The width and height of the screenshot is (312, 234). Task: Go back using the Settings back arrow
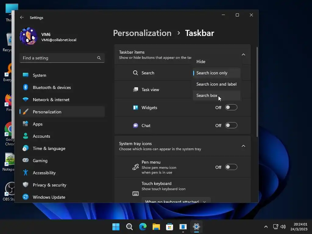pyautogui.click(x=22, y=17)
